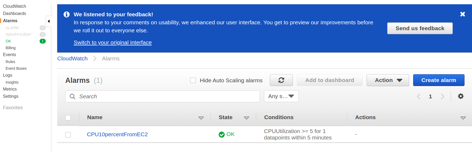This screenshot has height=152, width=472.
Task: Open Event Buses in sidebar
Action: click(16, 68)
